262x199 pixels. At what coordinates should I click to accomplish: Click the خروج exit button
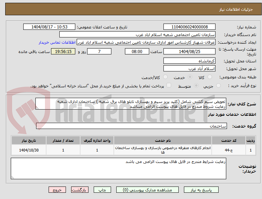(x=57, y=190)
